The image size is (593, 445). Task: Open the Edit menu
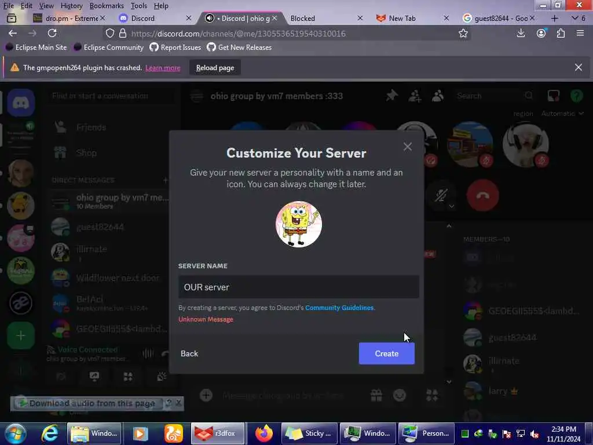tap(26, 6)
